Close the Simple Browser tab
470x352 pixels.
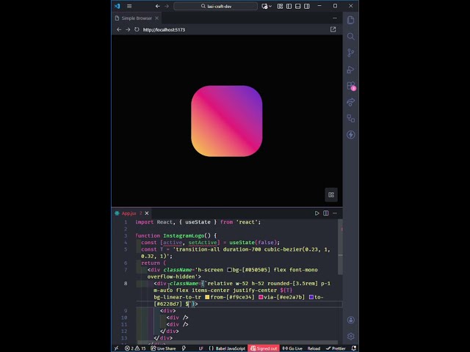[x=156, y=18]
